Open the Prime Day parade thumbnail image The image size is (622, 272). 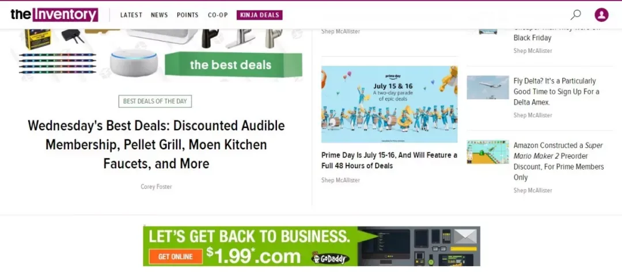pos(389,104)
